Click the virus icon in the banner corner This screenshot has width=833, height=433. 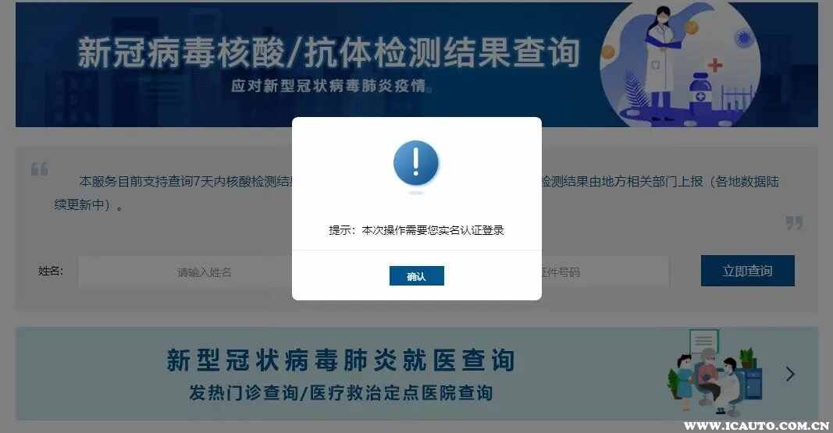(x=742, y=38)
